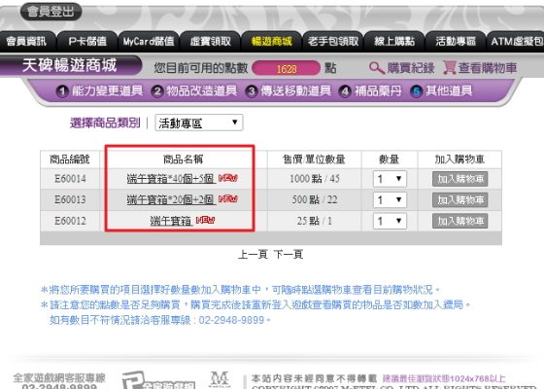Click the number 2 circle icon
This screenshot has height=389, width=544.
coord(157,91)
